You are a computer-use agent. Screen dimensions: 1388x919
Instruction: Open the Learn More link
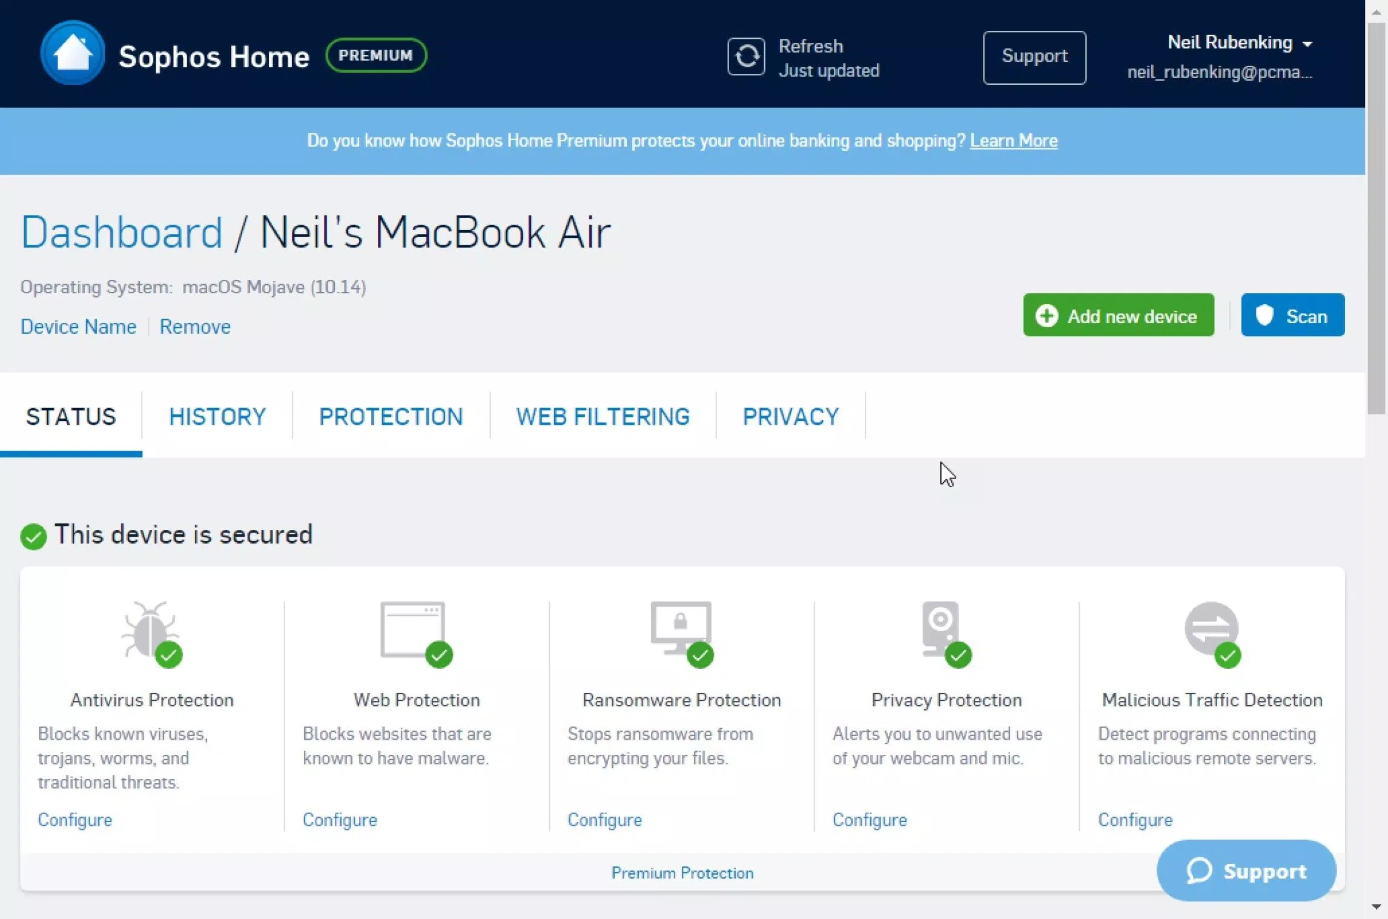(x=1013, y=140)
